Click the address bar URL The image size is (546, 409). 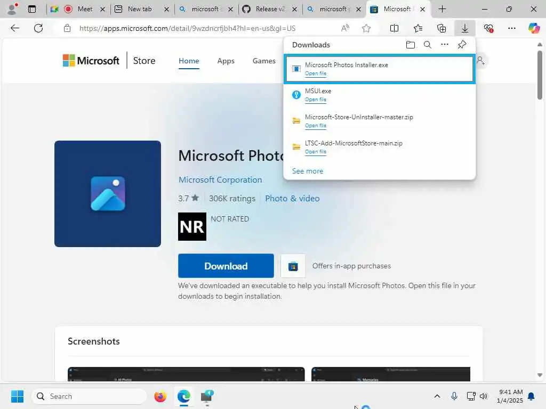(x=187, y=28)
